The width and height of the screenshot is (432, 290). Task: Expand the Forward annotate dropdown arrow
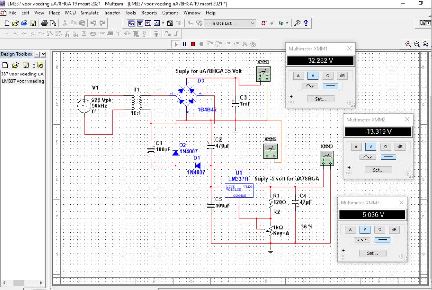[x=287, y=23]
